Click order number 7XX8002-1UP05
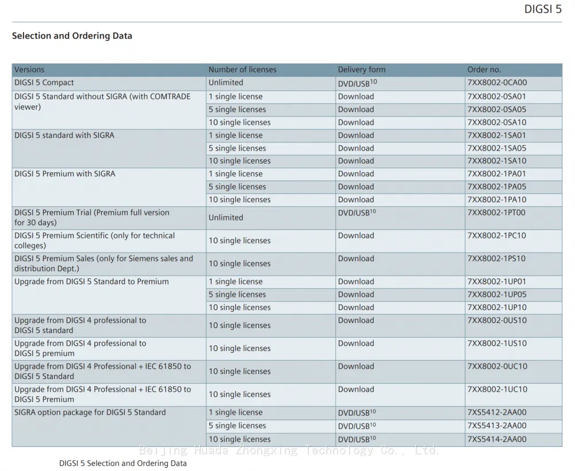 pos(497,295)
